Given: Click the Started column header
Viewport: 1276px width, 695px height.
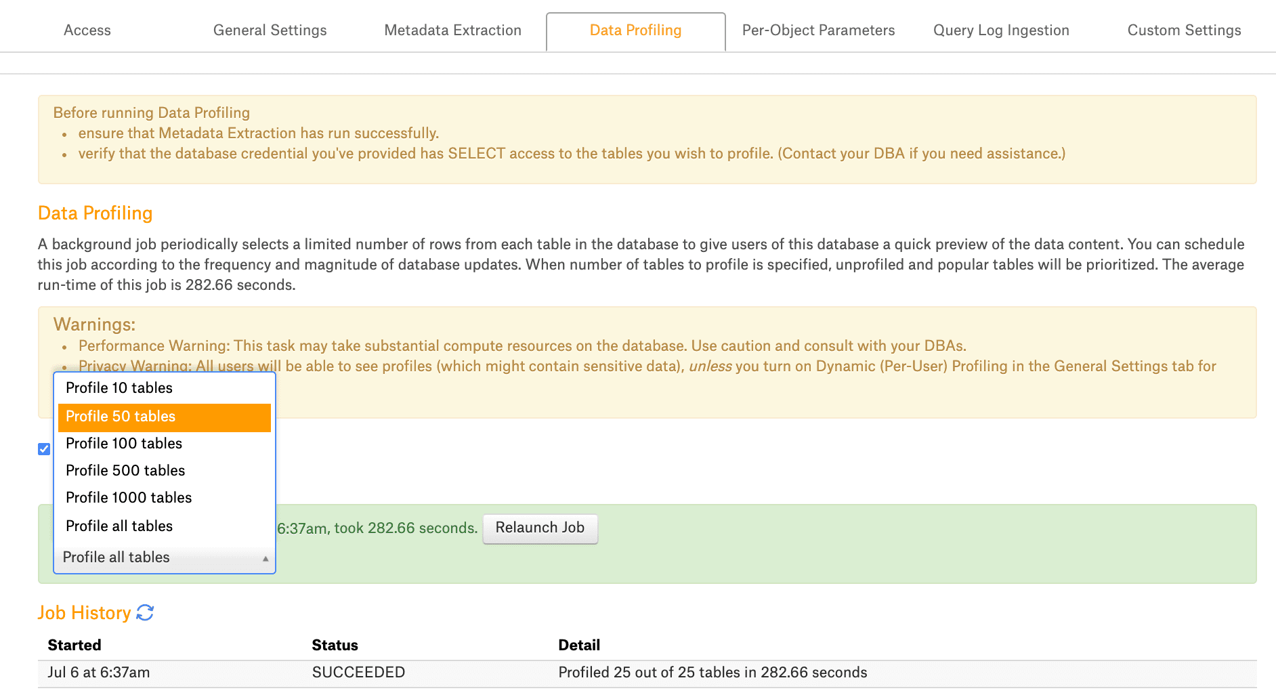Looking at the screenshot, I should [x=74, y=644].
